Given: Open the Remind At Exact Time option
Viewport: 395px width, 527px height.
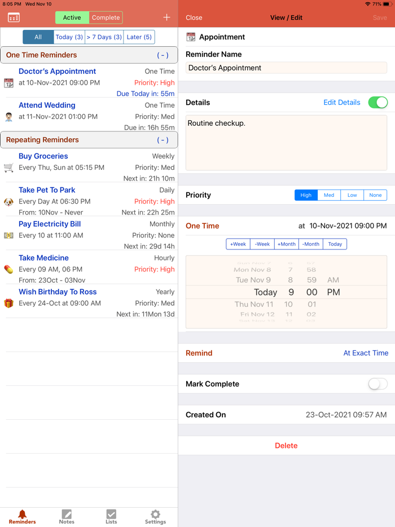Looking at the screenshot, I should click(x=366, y=353).
